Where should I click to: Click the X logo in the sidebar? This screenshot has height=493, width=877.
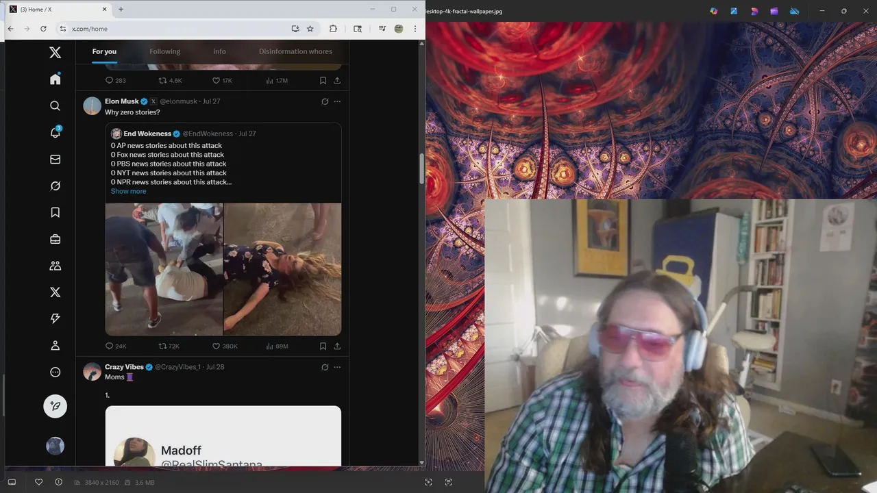55,53
